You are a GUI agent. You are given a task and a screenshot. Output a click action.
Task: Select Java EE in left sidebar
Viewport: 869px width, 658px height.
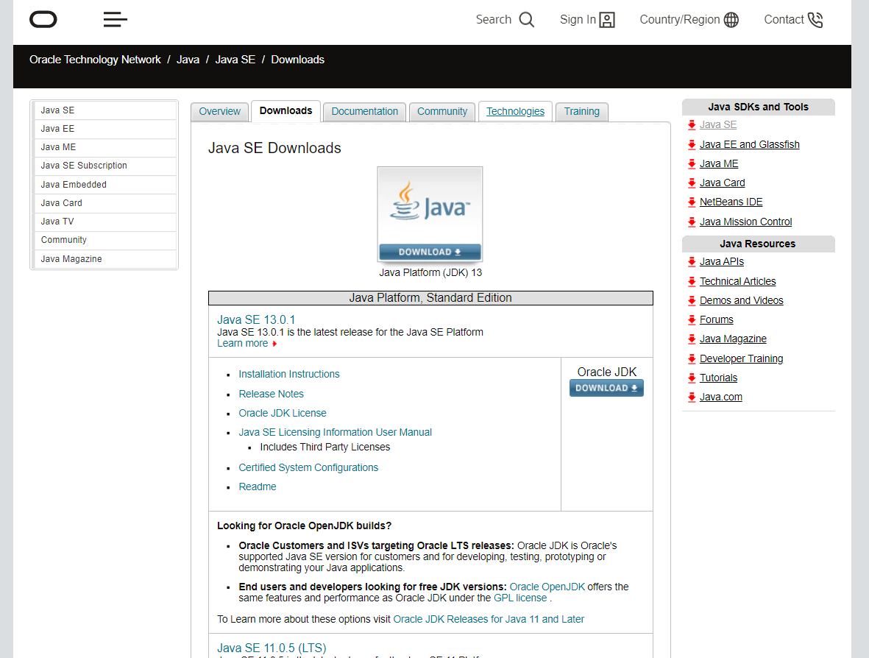pos(105,129)
